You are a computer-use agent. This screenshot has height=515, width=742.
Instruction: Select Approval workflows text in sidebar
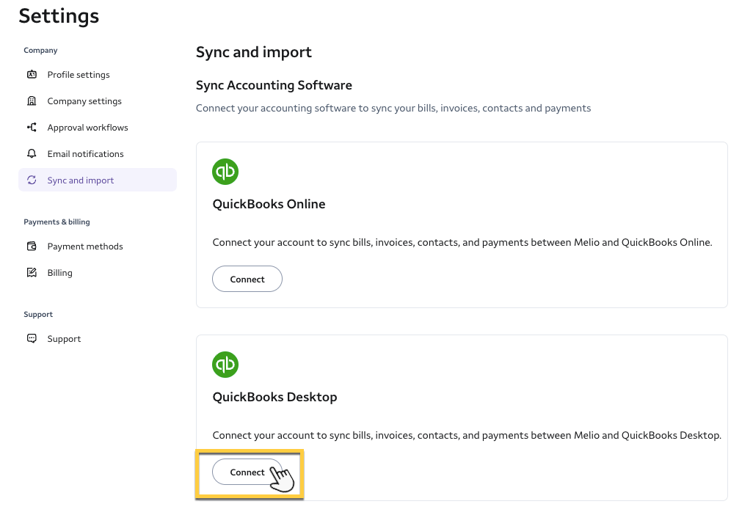(x=87, y=128)
